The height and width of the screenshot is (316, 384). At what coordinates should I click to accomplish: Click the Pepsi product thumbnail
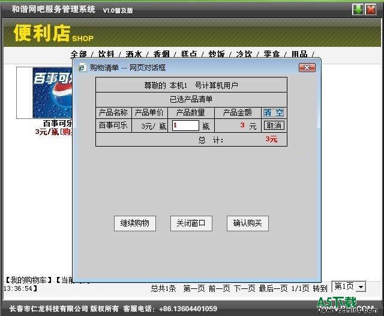click(x=52, y=93)
